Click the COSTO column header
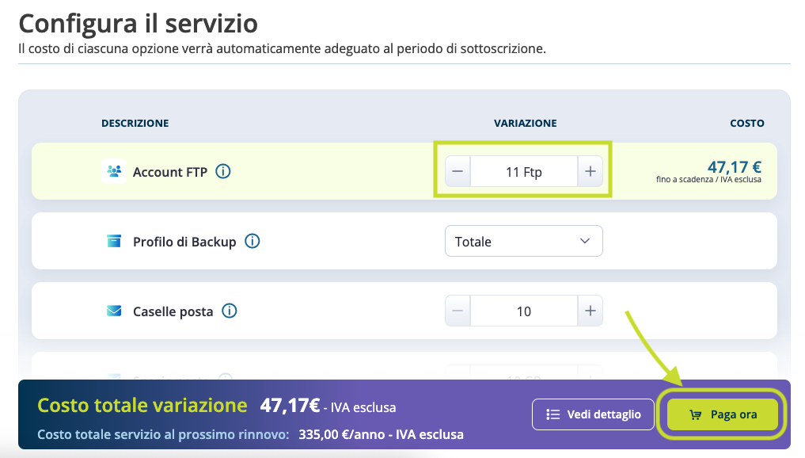 746,124
